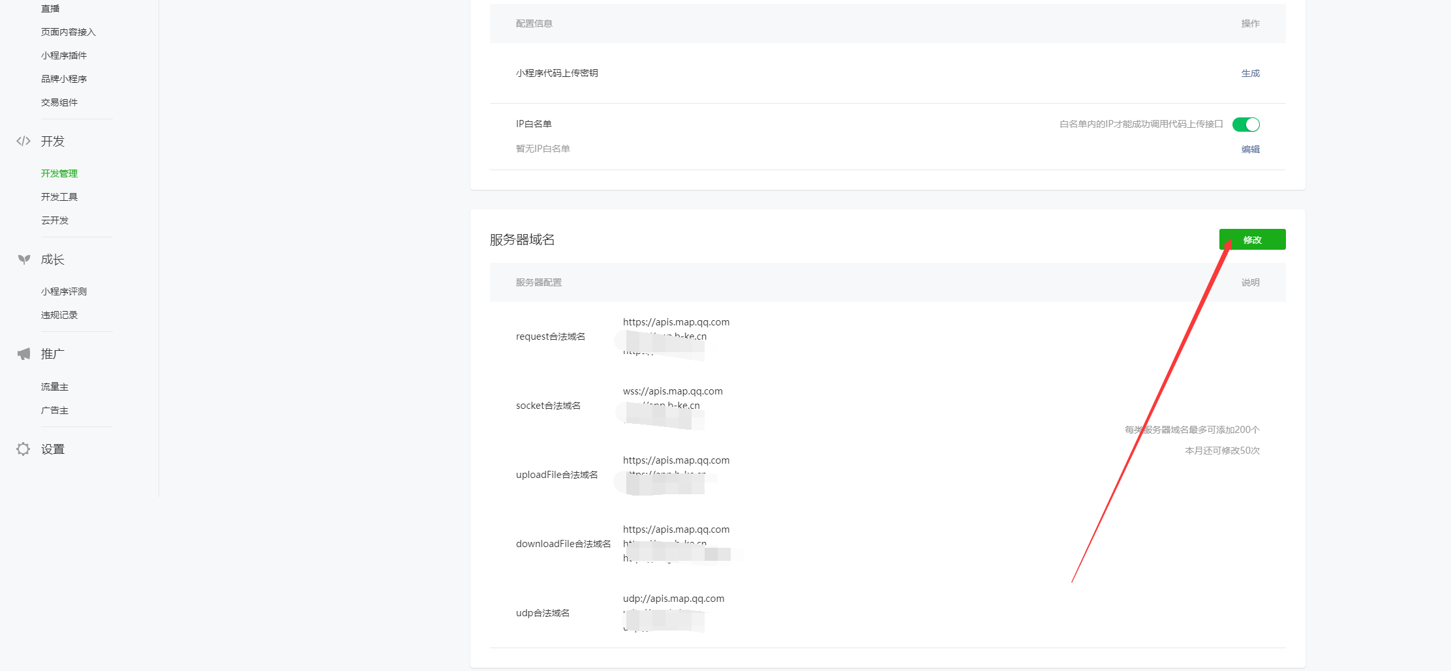The height and width of the screenshot is (671, 1451).
Task: Open 流量主 under 推广
Action: point(55,387)
